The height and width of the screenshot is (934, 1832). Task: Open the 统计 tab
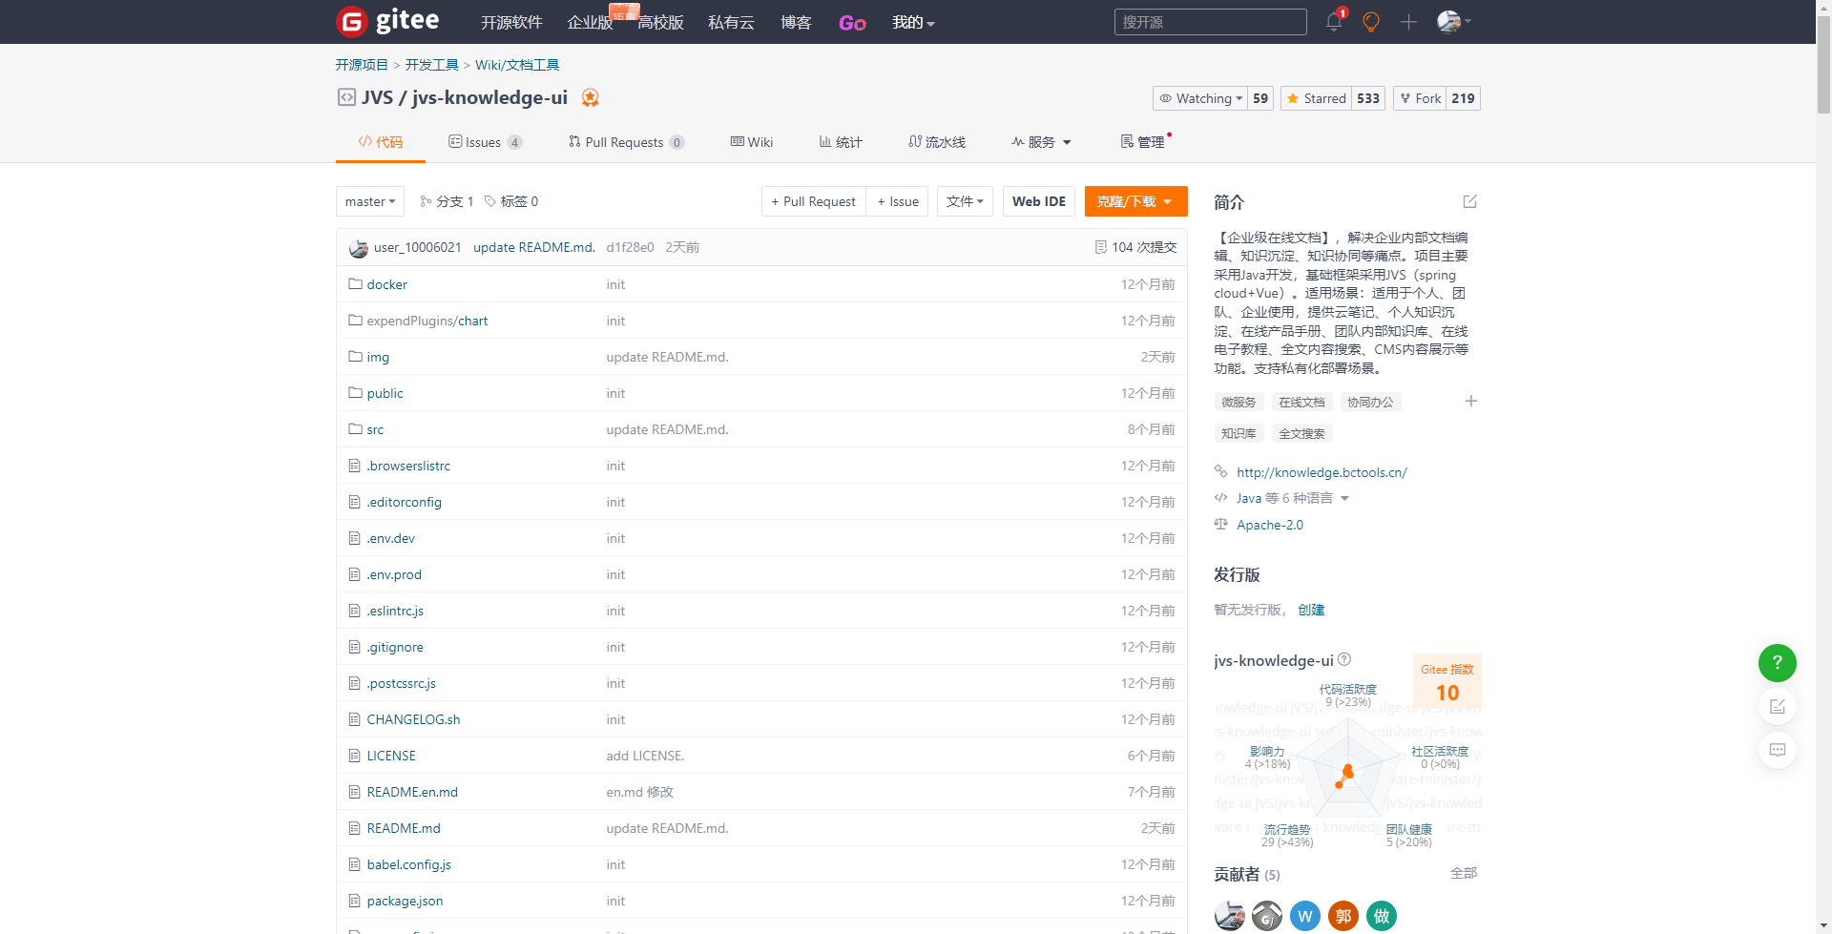pyautogui.click(x=841, y=142)
